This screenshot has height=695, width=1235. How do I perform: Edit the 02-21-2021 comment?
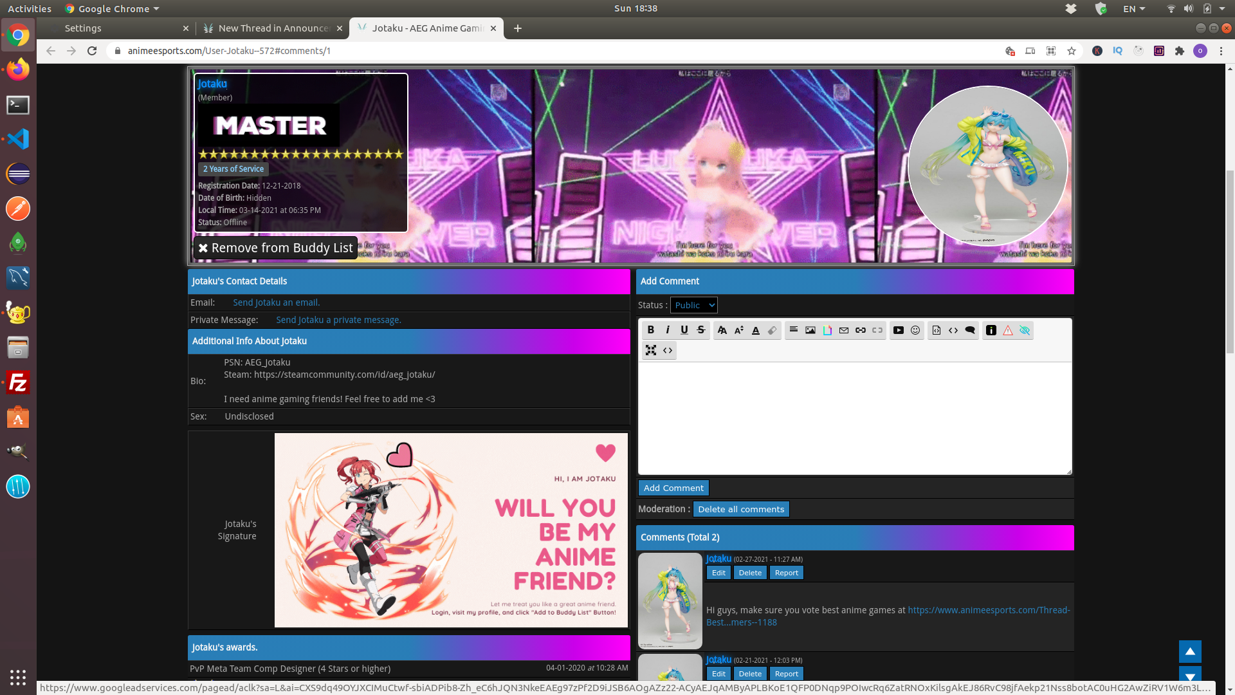pos(718,674)
